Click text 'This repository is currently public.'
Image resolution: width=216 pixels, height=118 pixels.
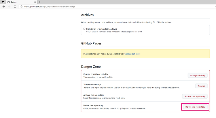click(x=98, y=77)
